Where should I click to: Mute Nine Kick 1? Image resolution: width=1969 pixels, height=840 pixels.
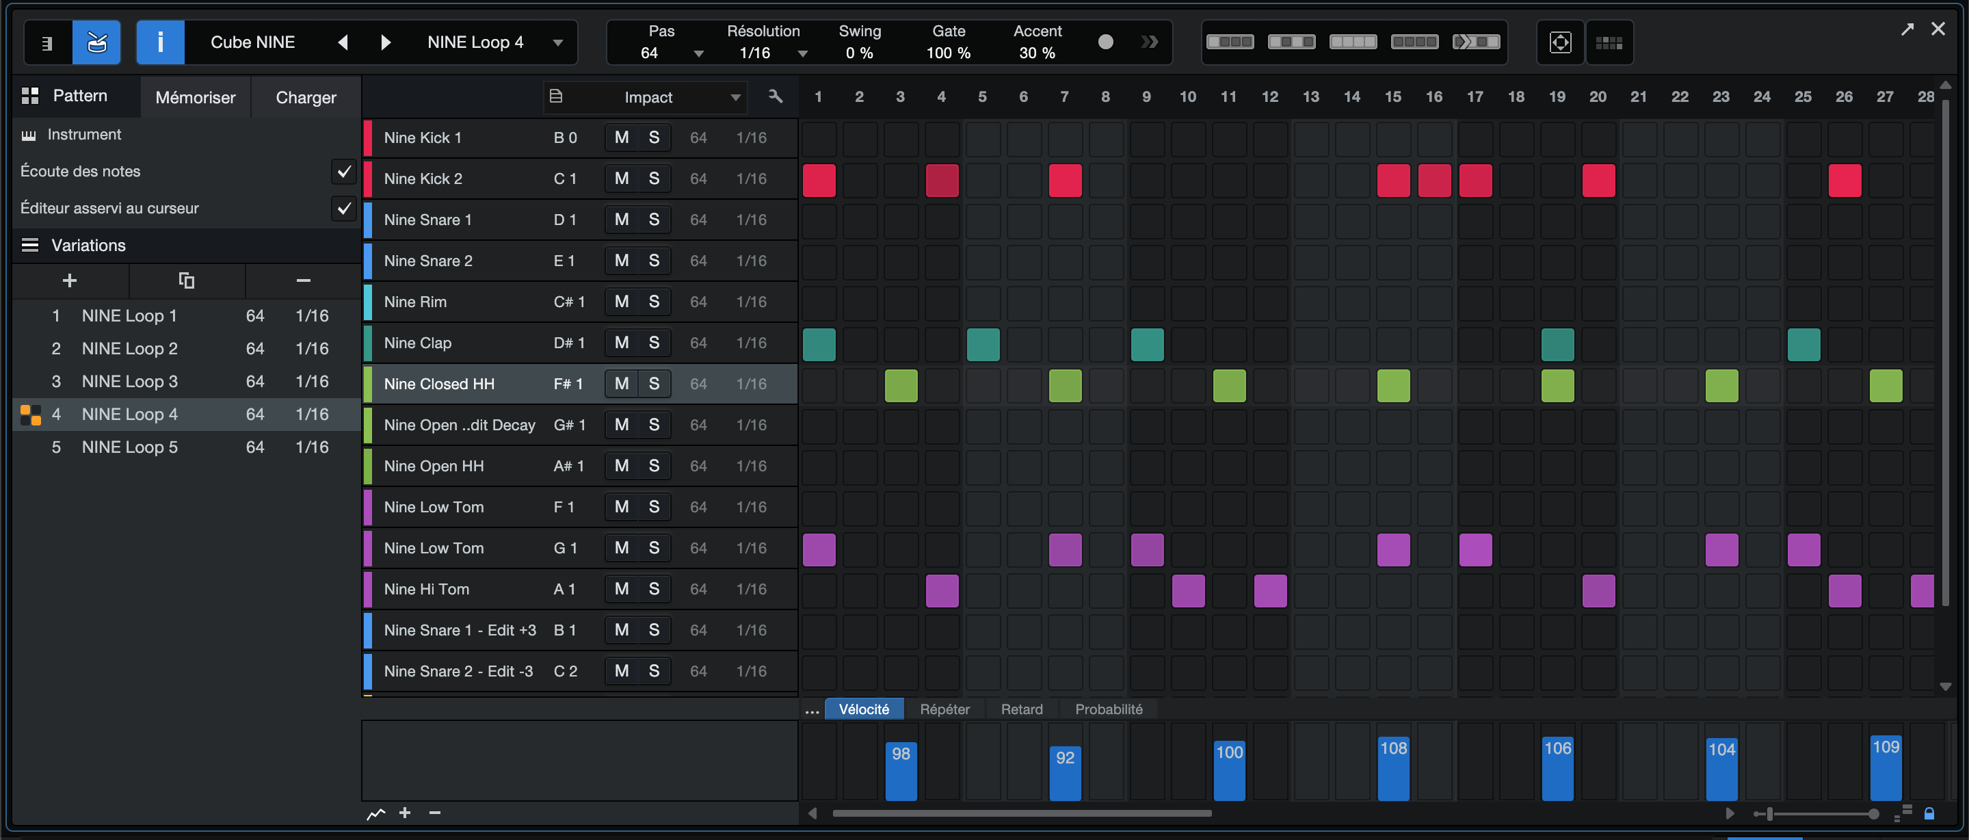(x=622, y=137)
